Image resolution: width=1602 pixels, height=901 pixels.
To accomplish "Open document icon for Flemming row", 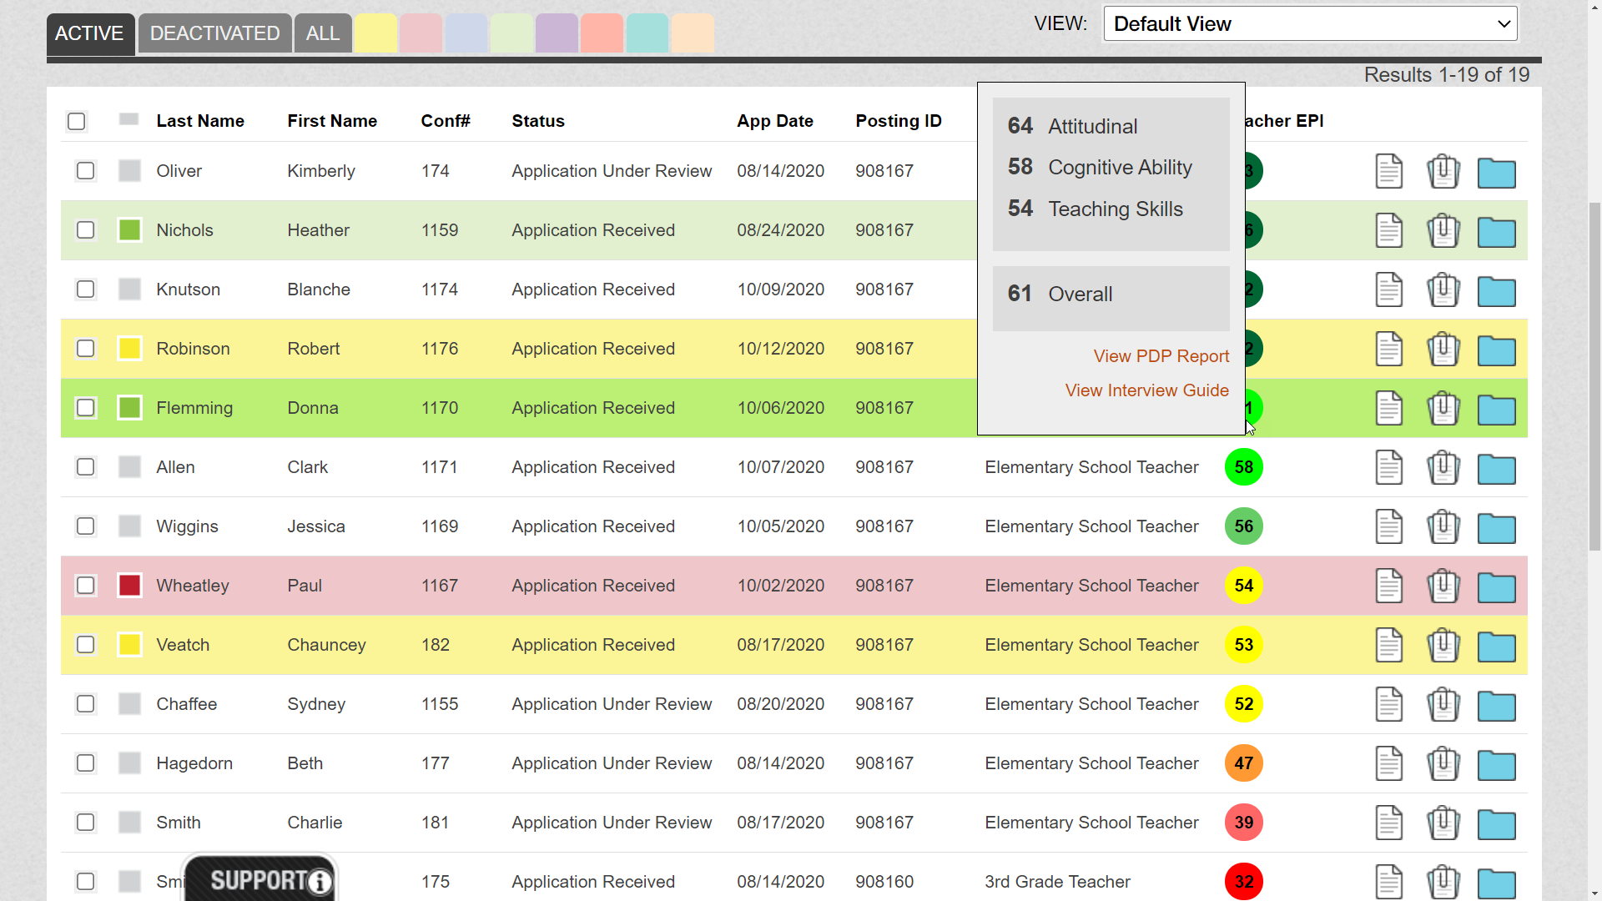I will point(1388,408).
